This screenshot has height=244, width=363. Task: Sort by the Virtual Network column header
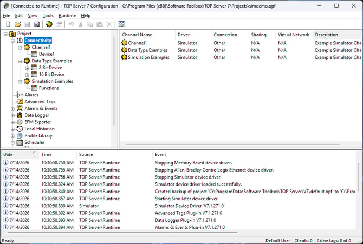(x=294, y=35)
